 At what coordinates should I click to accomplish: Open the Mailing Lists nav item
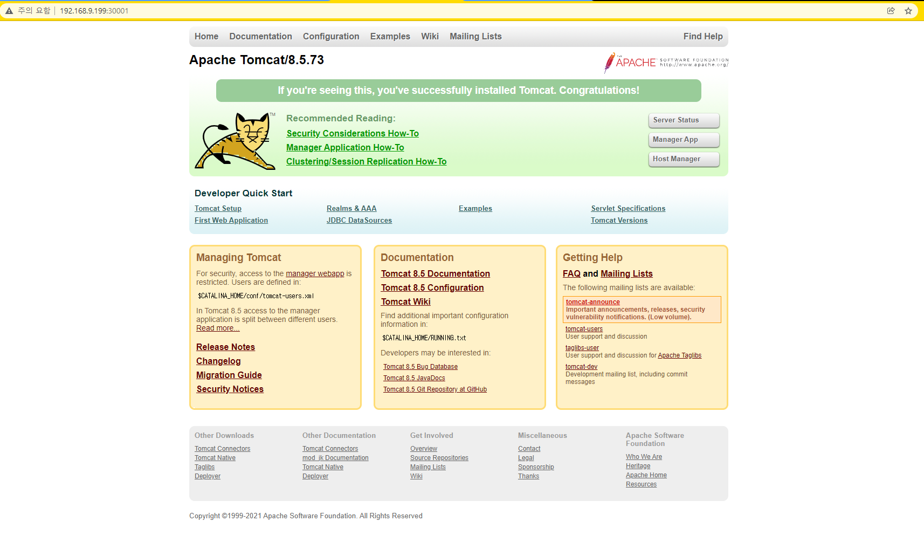475,37
